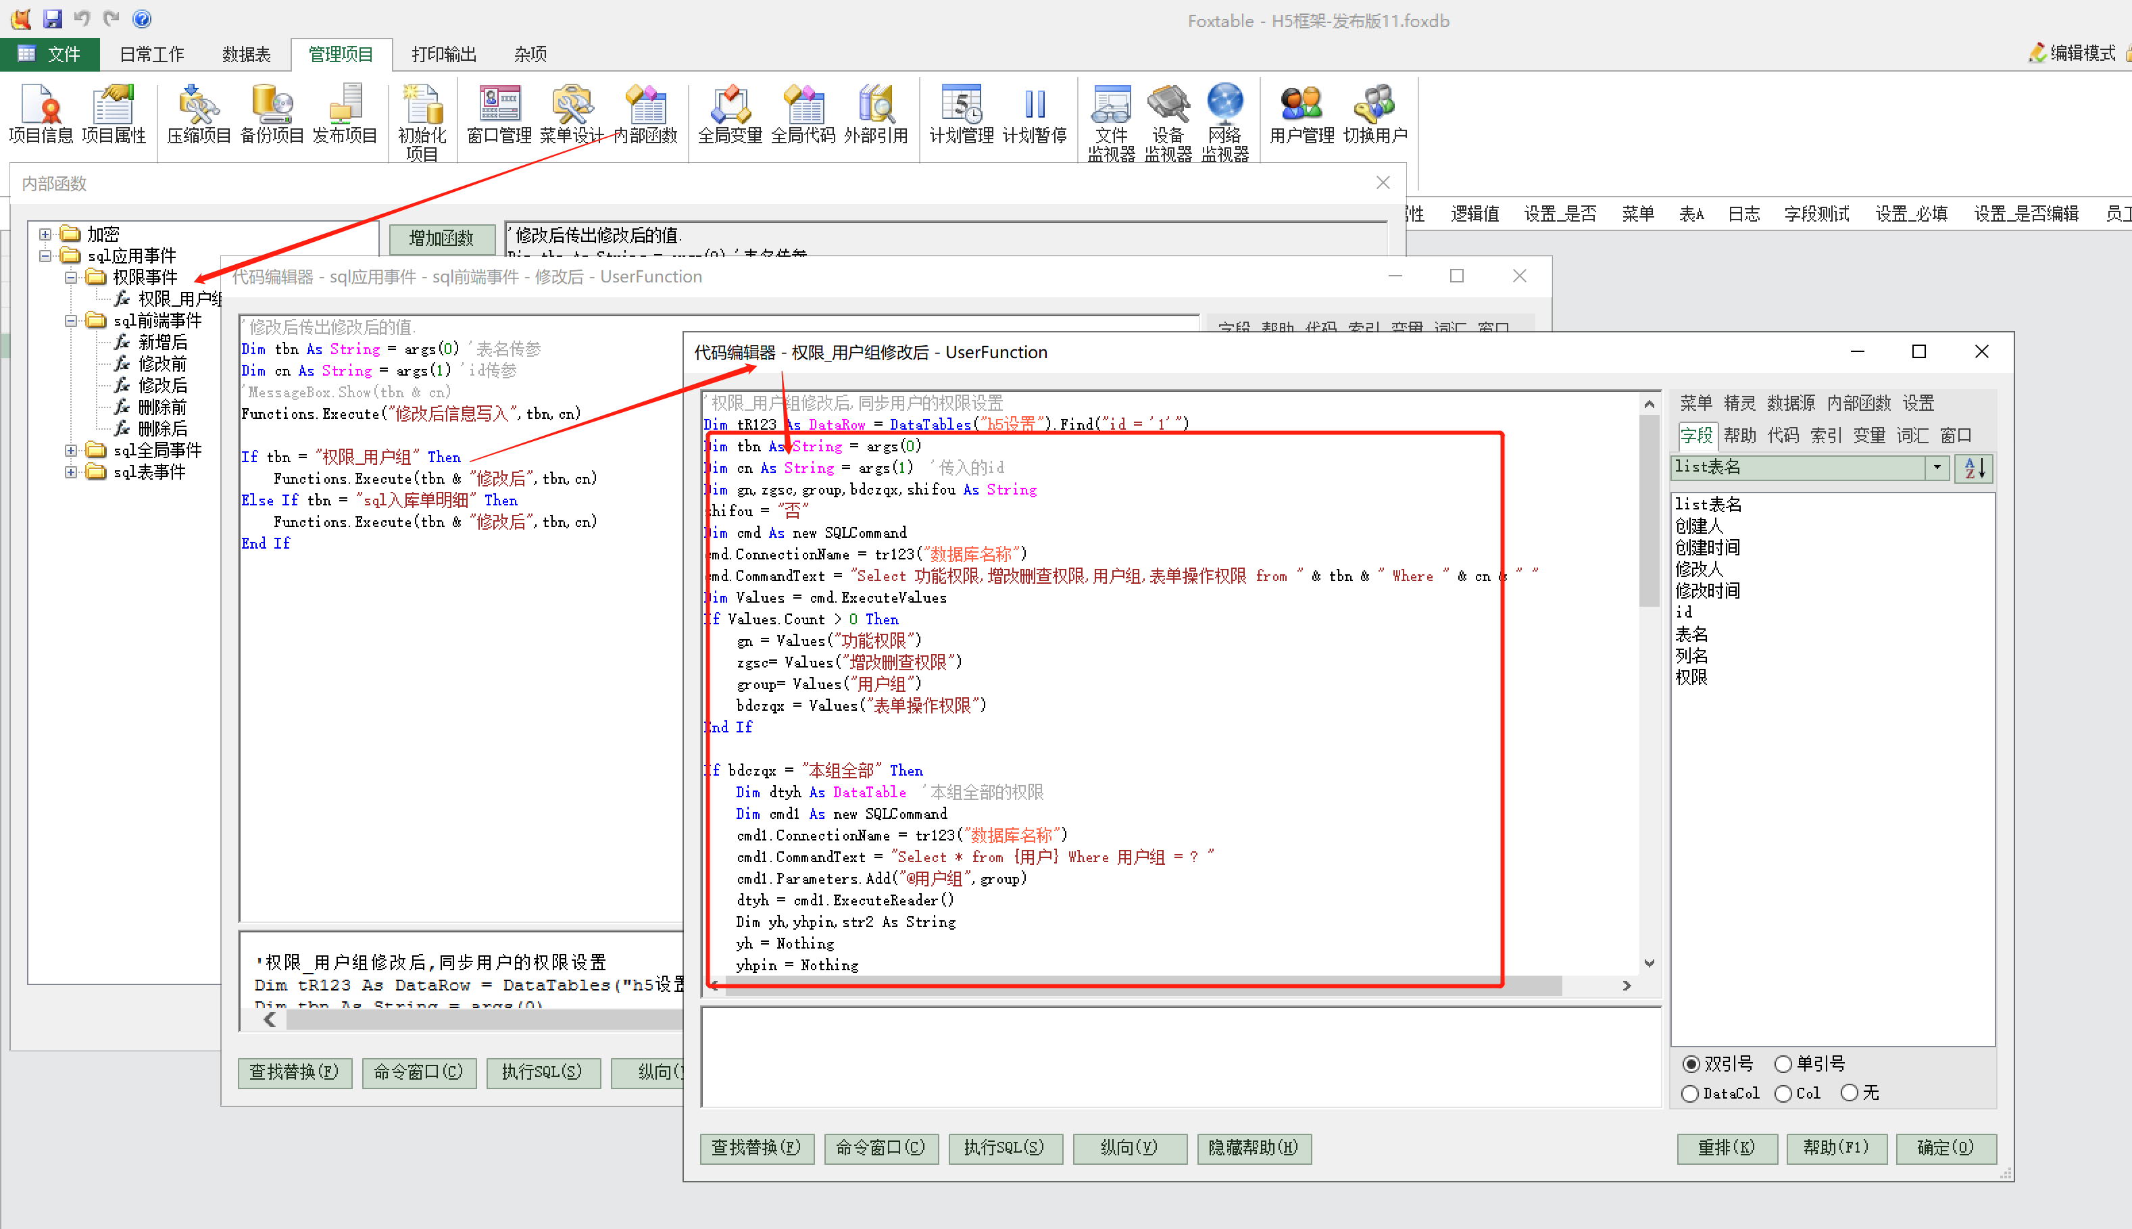Expand the 加密 tree folder
The image size is (2132, 1229).
45,234
